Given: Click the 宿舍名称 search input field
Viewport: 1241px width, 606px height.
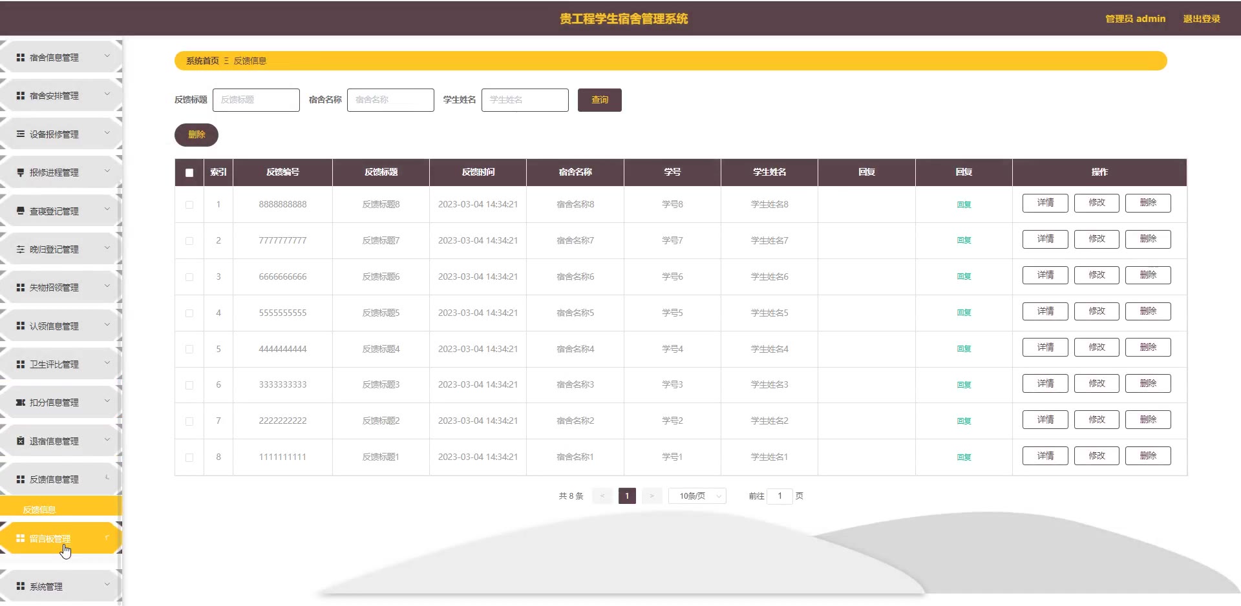Looking at the screenshot, I should (390, 100).
